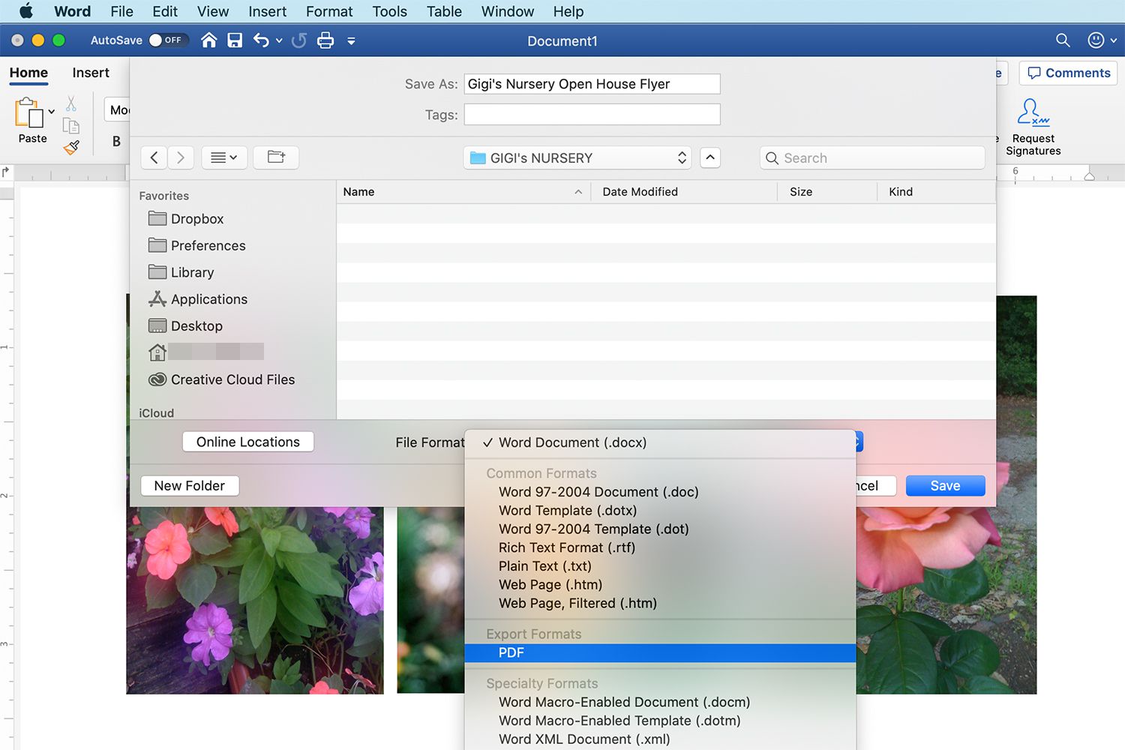The width and height of the screenshot is (1125, 750).
Task: Open the Table menu
Action: click(445, 11)
